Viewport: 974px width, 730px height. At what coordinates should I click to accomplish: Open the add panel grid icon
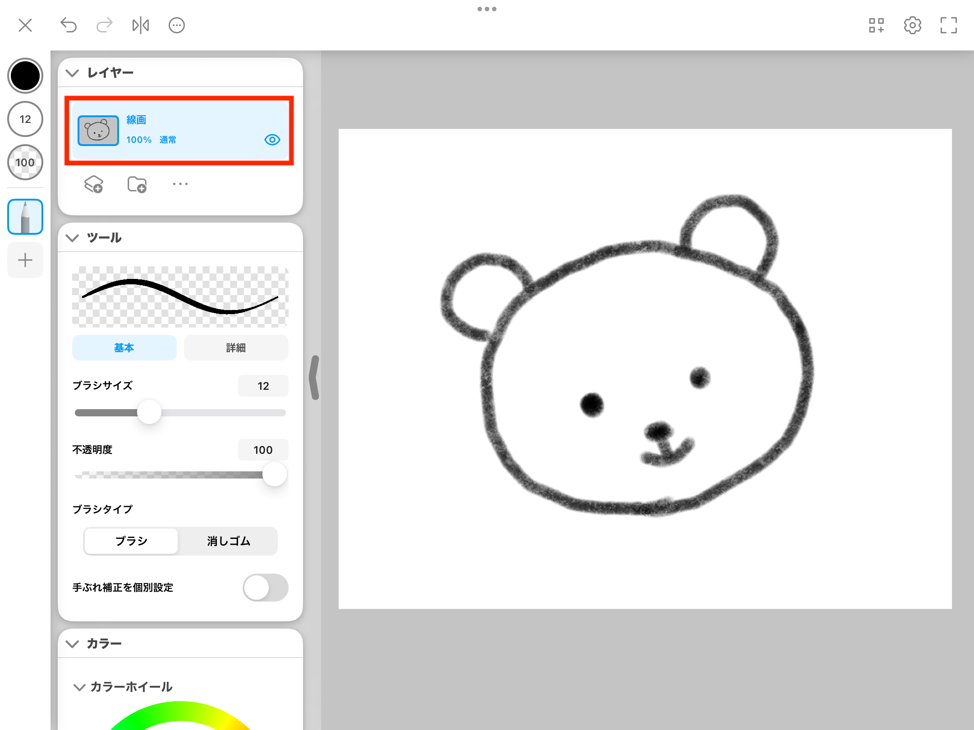pos(877,25)
